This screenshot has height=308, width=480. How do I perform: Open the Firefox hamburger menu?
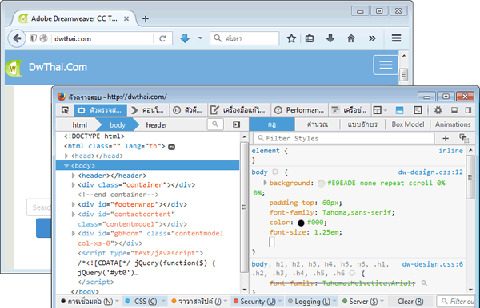click(x=397, y=38)
